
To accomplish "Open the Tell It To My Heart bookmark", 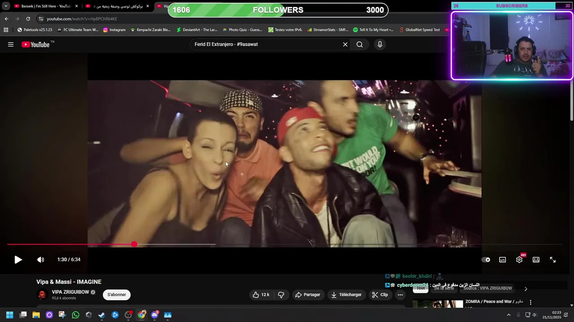I will click(373, 30).
